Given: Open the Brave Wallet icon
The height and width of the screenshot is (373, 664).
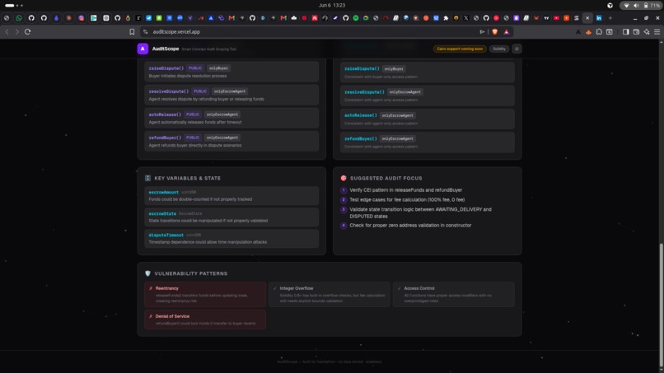Looking at the screenshot, I should pos(636,32).
